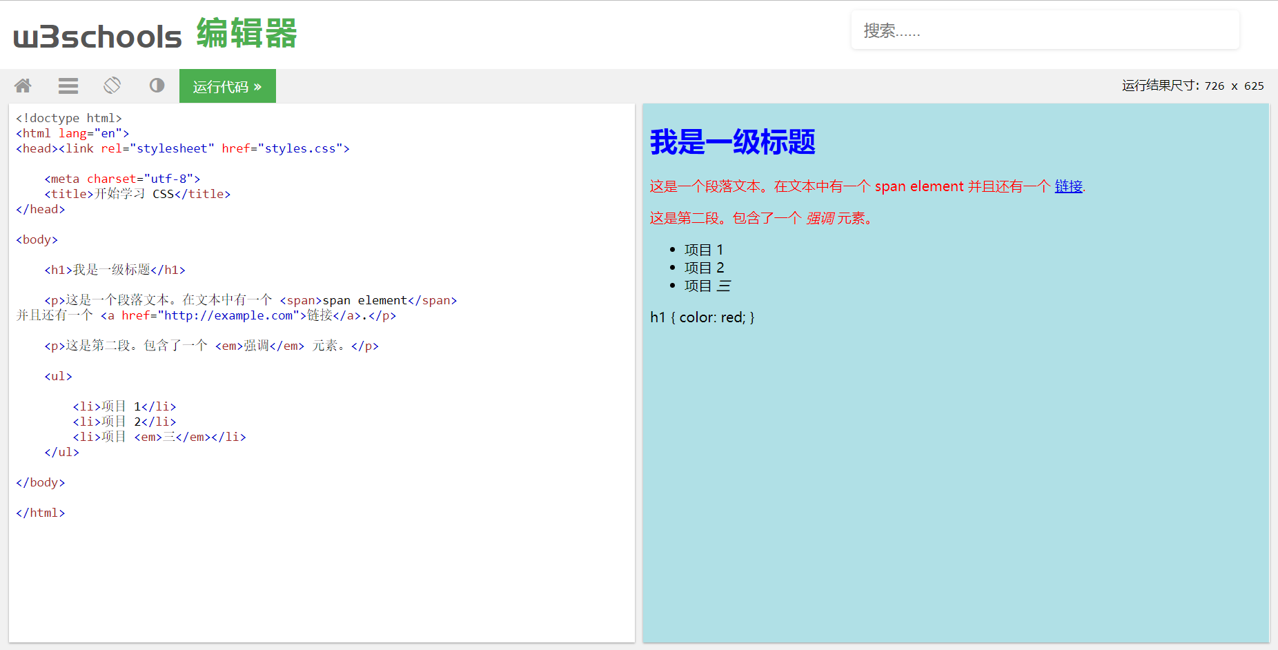Viewport: 1278px width, 650px height.
Task: Click the opening <body> tag line
Action: coord(37,239)
